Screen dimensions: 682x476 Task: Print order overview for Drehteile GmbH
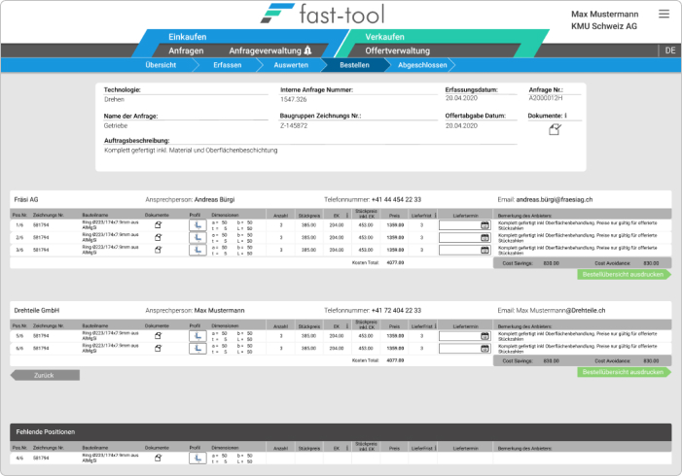pos(624,372)
